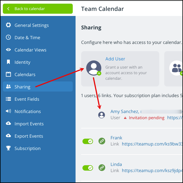
Task: Go to Export Events page
Action: coord(29,136)
